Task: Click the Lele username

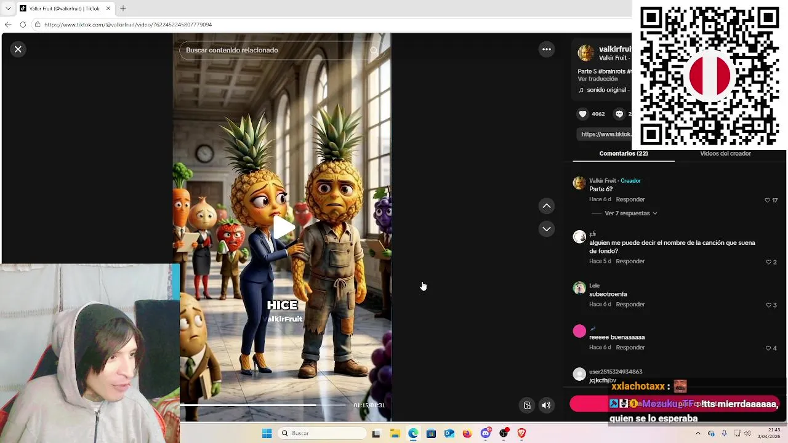Action: [x=594, y=285]
